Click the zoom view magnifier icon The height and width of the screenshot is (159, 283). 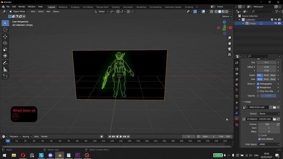(229, 38)
